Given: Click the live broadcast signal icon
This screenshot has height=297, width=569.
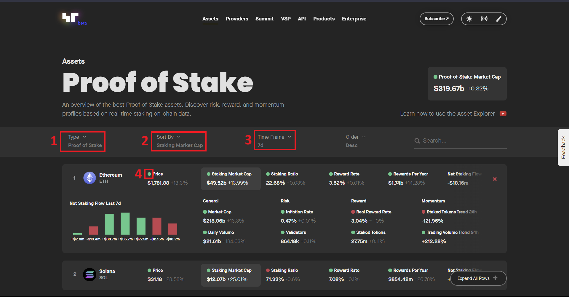Looking at the screenshot, I should [484, 19].
